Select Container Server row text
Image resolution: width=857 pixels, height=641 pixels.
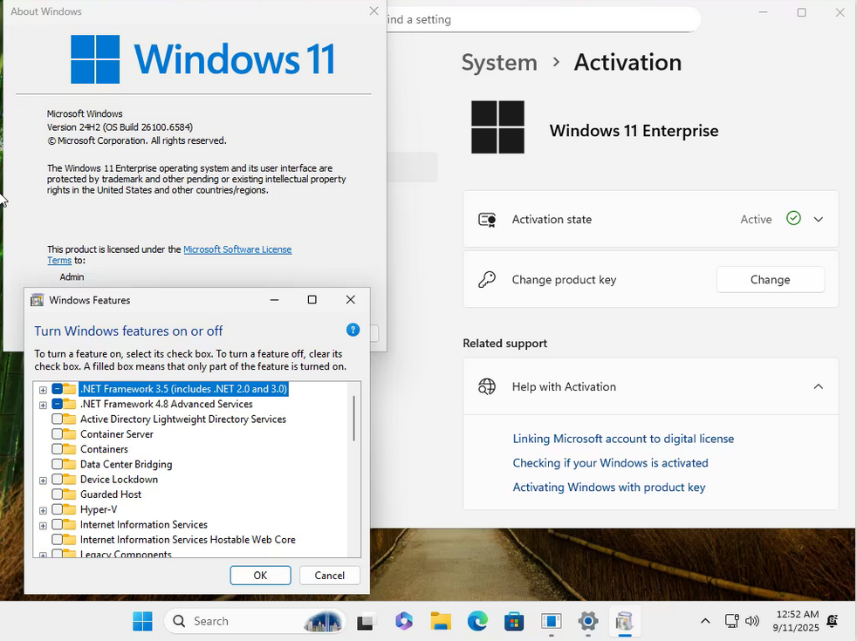tap(116, 434)
